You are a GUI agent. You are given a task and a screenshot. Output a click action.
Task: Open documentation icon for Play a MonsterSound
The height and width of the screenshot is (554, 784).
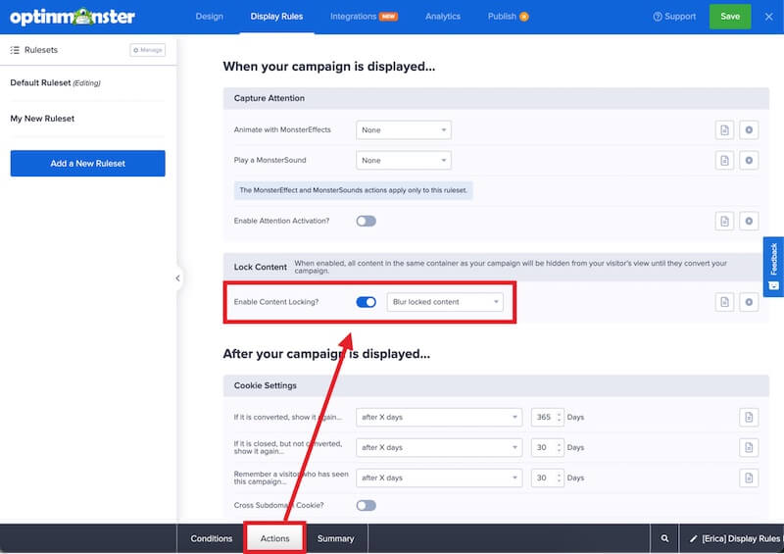click(724, 161)
